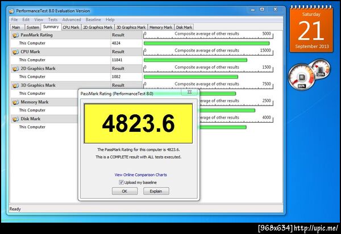Switch to the System tab

(x=33, y=27)
